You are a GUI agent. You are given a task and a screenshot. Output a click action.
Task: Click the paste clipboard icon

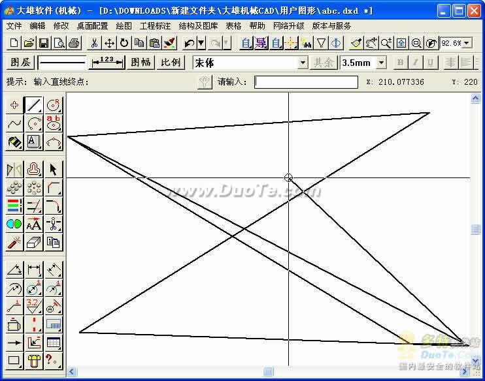point(154,43)
